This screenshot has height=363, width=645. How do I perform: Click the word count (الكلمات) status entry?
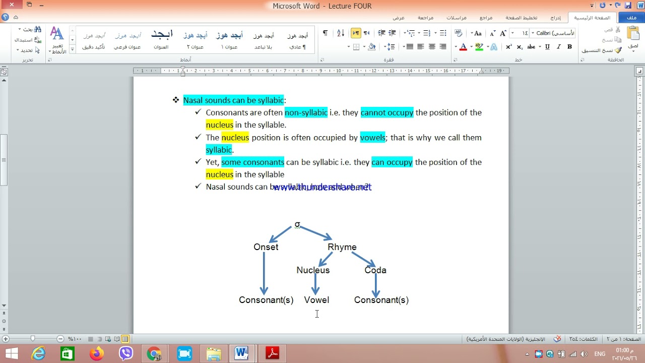tap(583, 339)
